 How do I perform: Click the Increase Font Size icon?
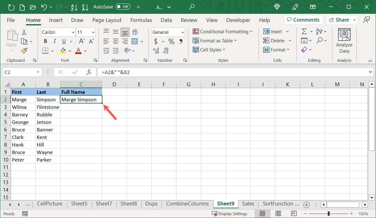pos(81,41)
